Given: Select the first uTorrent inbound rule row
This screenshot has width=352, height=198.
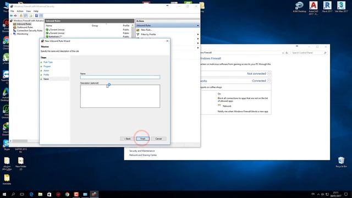Looking at the screenshot, I should click(x=87, y=30).
